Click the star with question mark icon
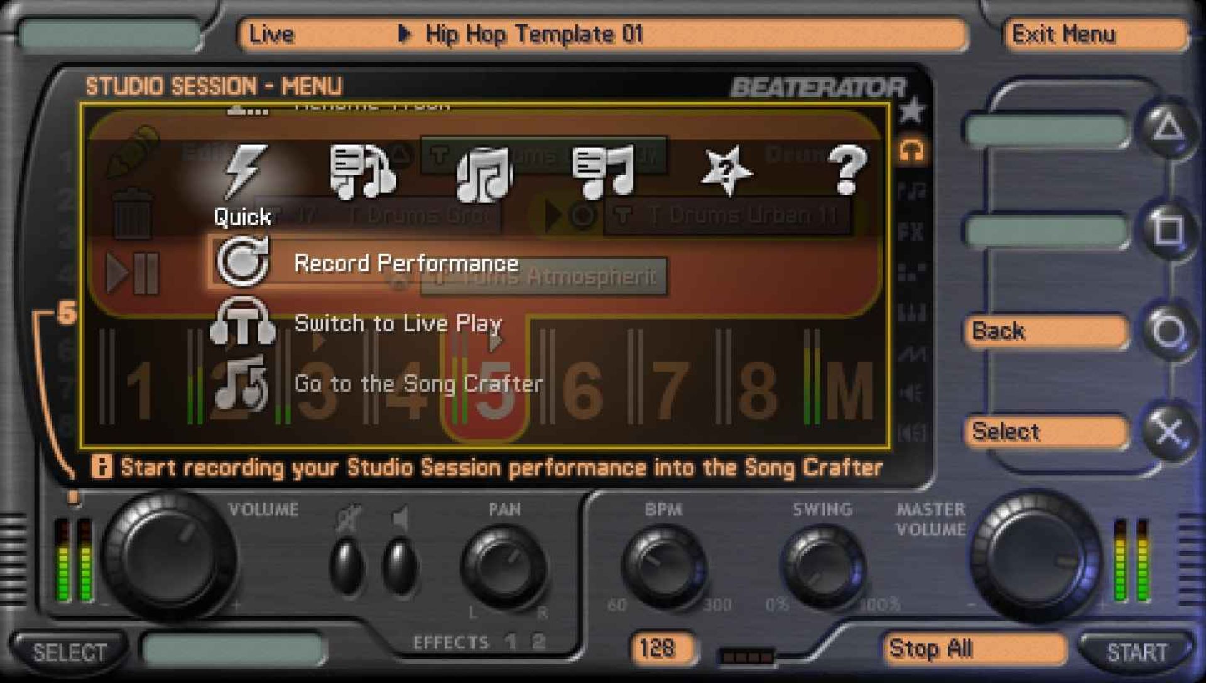Screen dimensions: 1206x683 (x=725, y=171)
